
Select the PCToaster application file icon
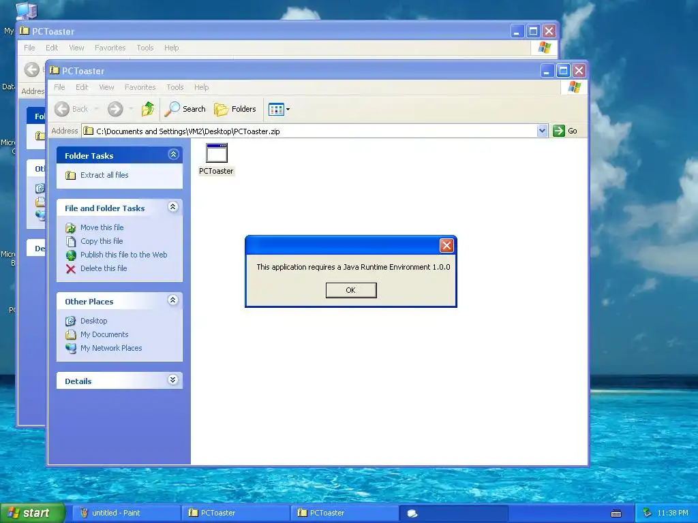coord(216,153)
